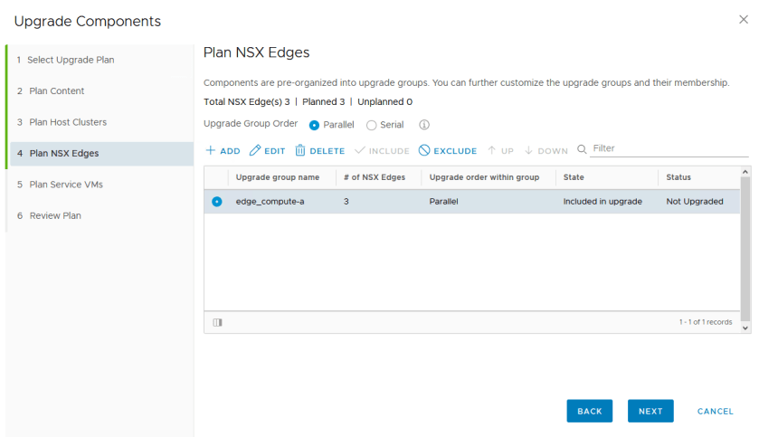
Task: Click the Filter search input field
Action: click(x=669, y=148)
